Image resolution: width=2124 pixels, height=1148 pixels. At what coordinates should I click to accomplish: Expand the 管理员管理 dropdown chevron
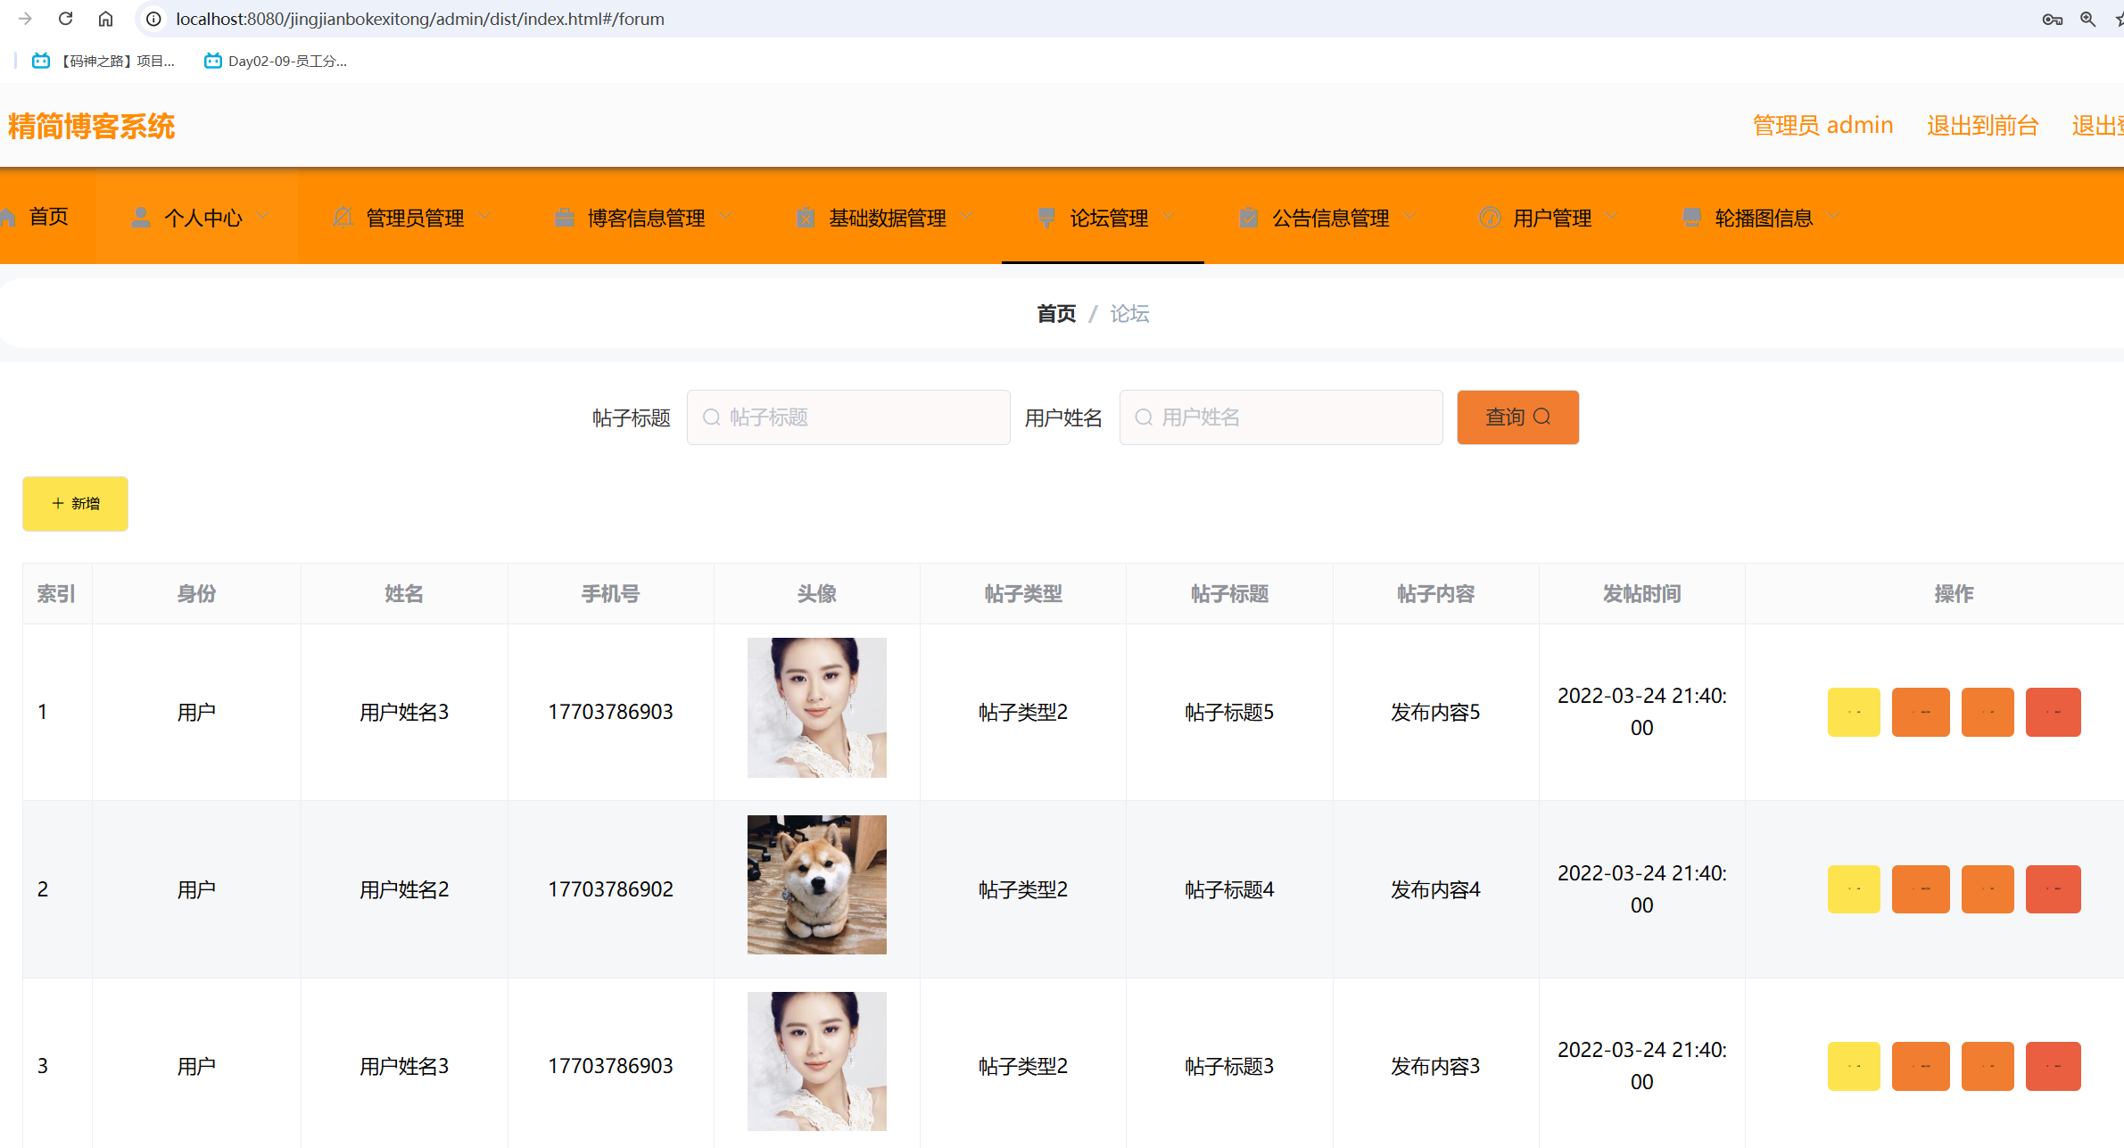click(484, 217)
